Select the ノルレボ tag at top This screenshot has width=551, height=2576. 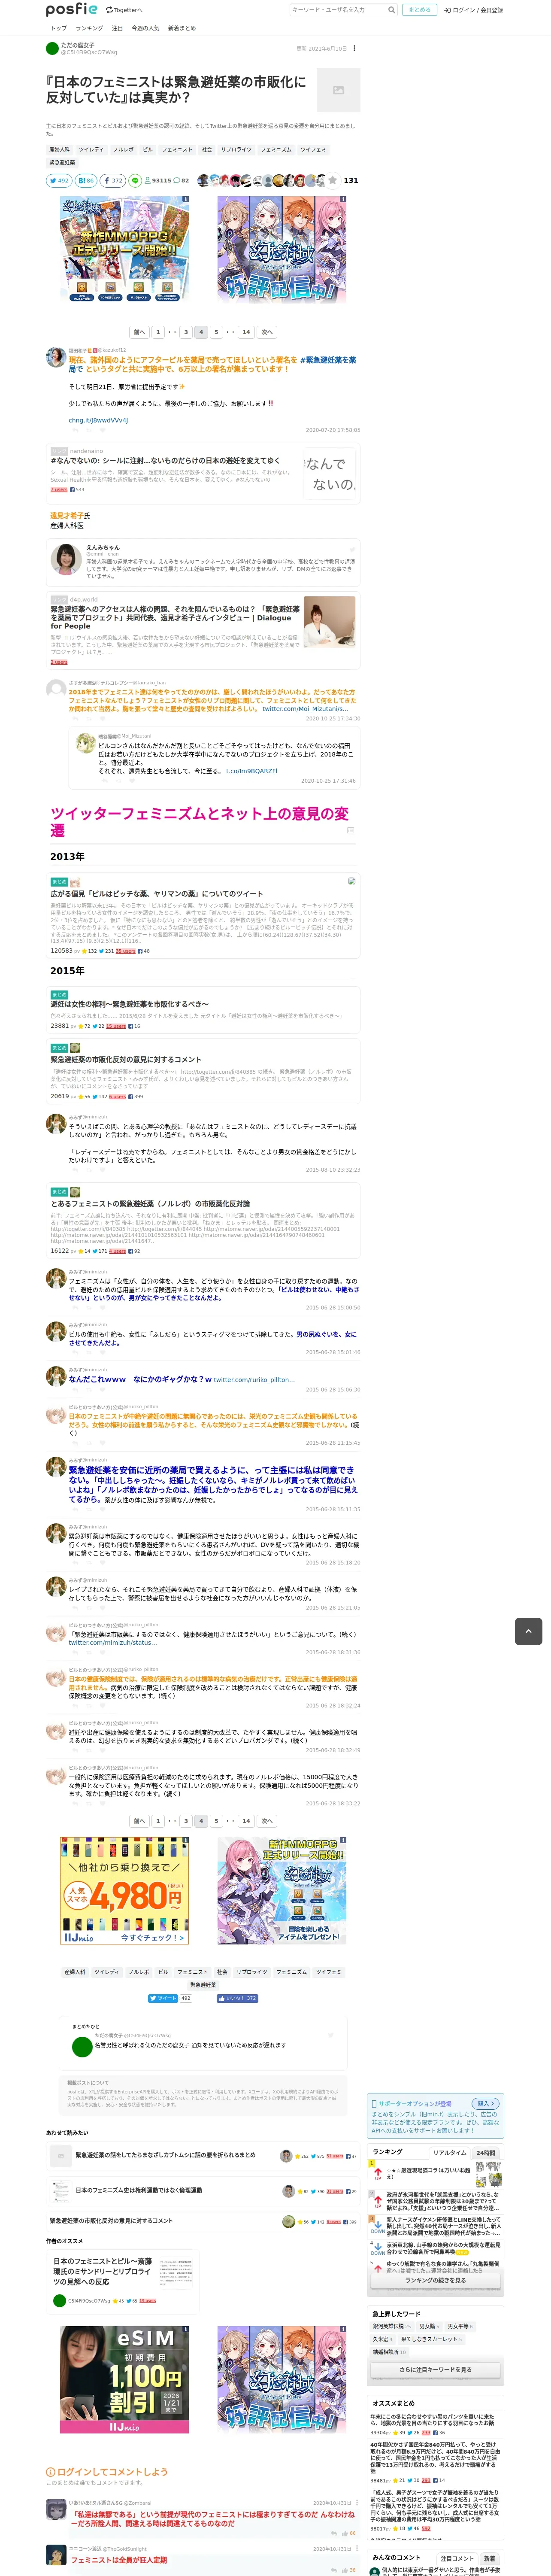(123, 150)
